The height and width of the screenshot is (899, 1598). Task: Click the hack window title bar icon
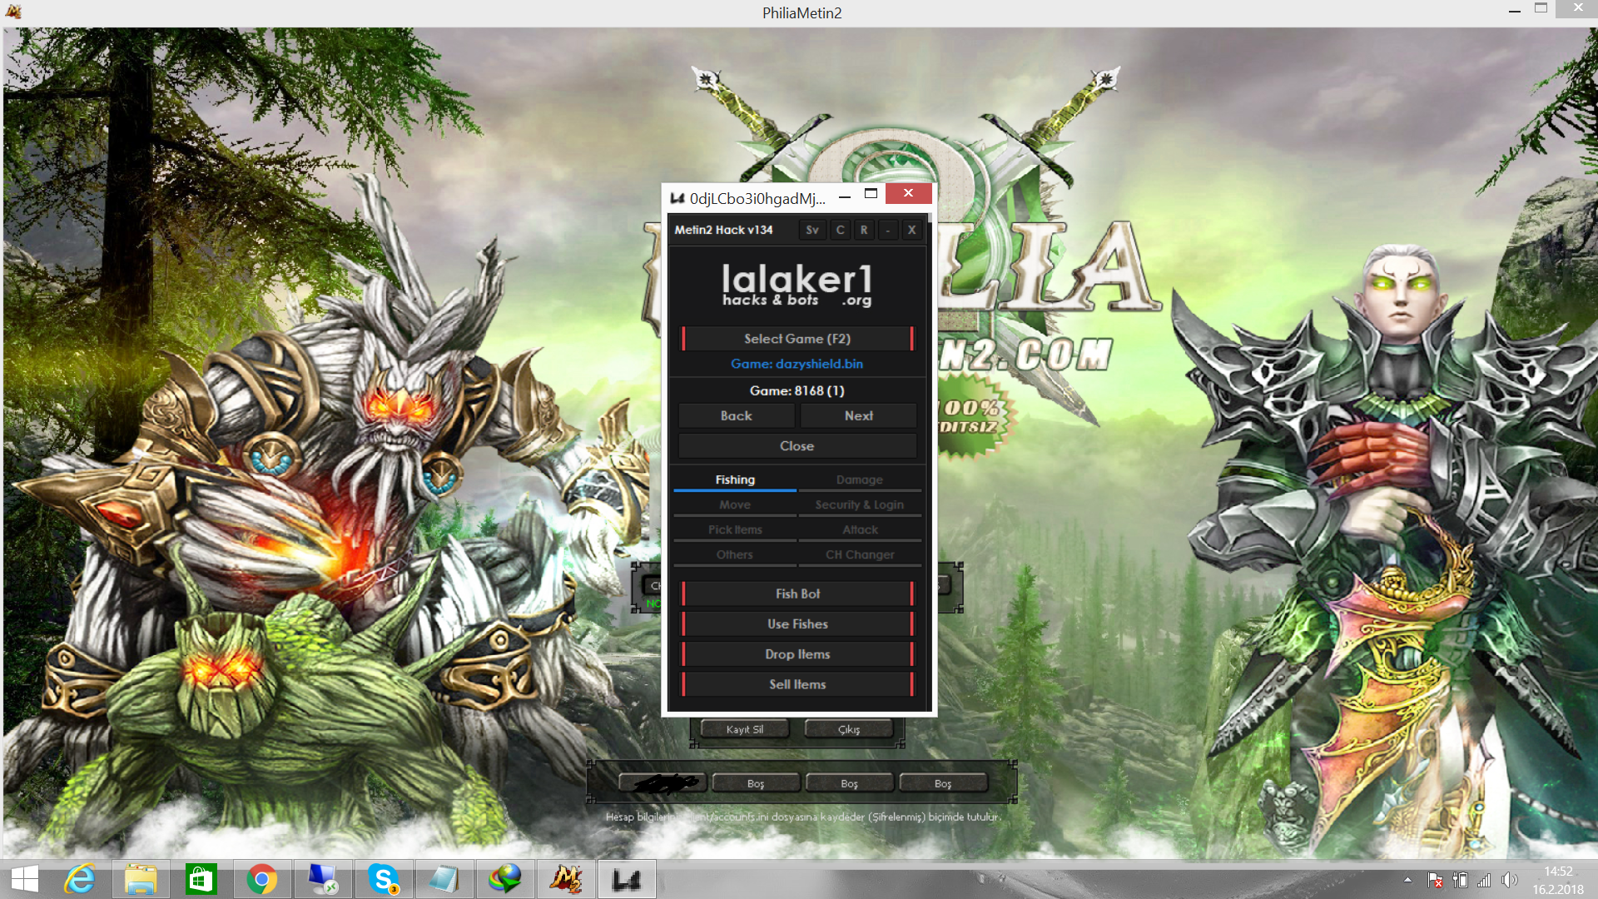pos(677,198)
